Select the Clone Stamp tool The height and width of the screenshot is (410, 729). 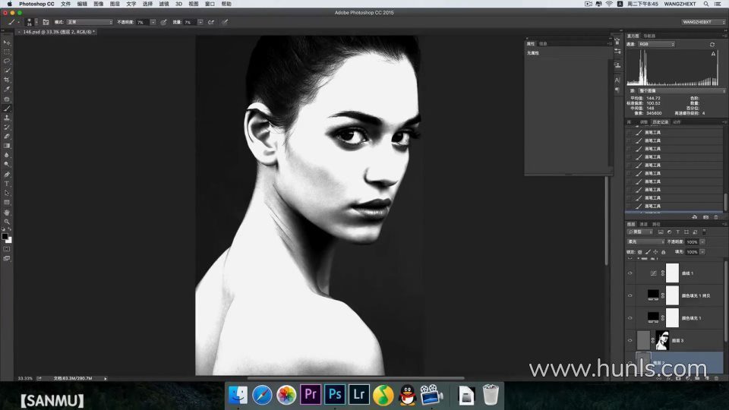coord(7,118)
